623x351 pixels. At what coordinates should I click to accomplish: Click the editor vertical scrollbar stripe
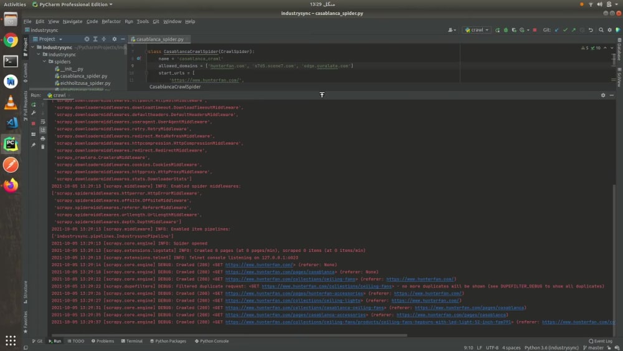pyautogui.click(x=614, y=59)
